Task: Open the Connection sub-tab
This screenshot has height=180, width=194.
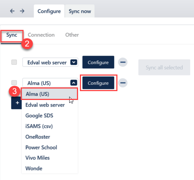Action: click(41, 35)
